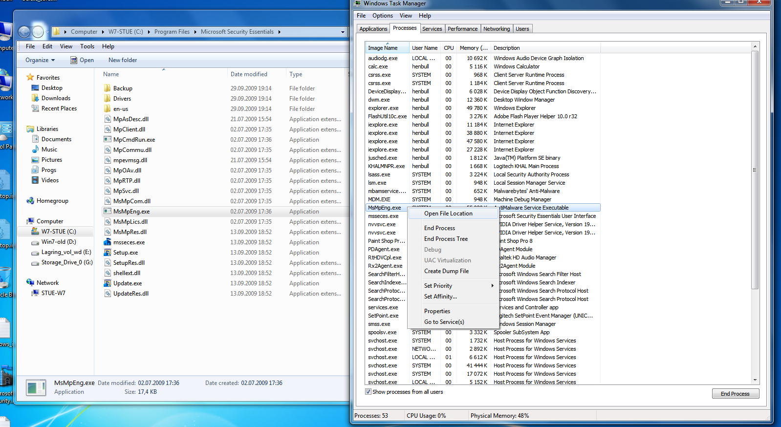Select the W7-STUE (C:) drive icon
Image resolution: width=781 pixels, height=427 pixels.
(35, 232)
